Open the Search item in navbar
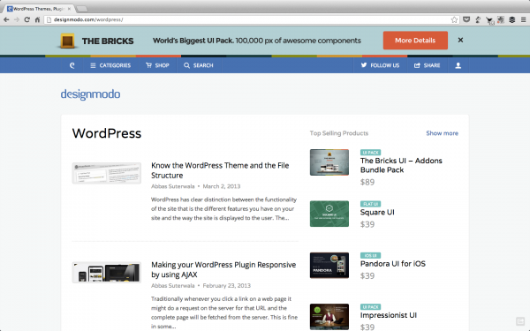Image resolution: width=530 pixels, height=331 pixels. click(x=199, y=65)
